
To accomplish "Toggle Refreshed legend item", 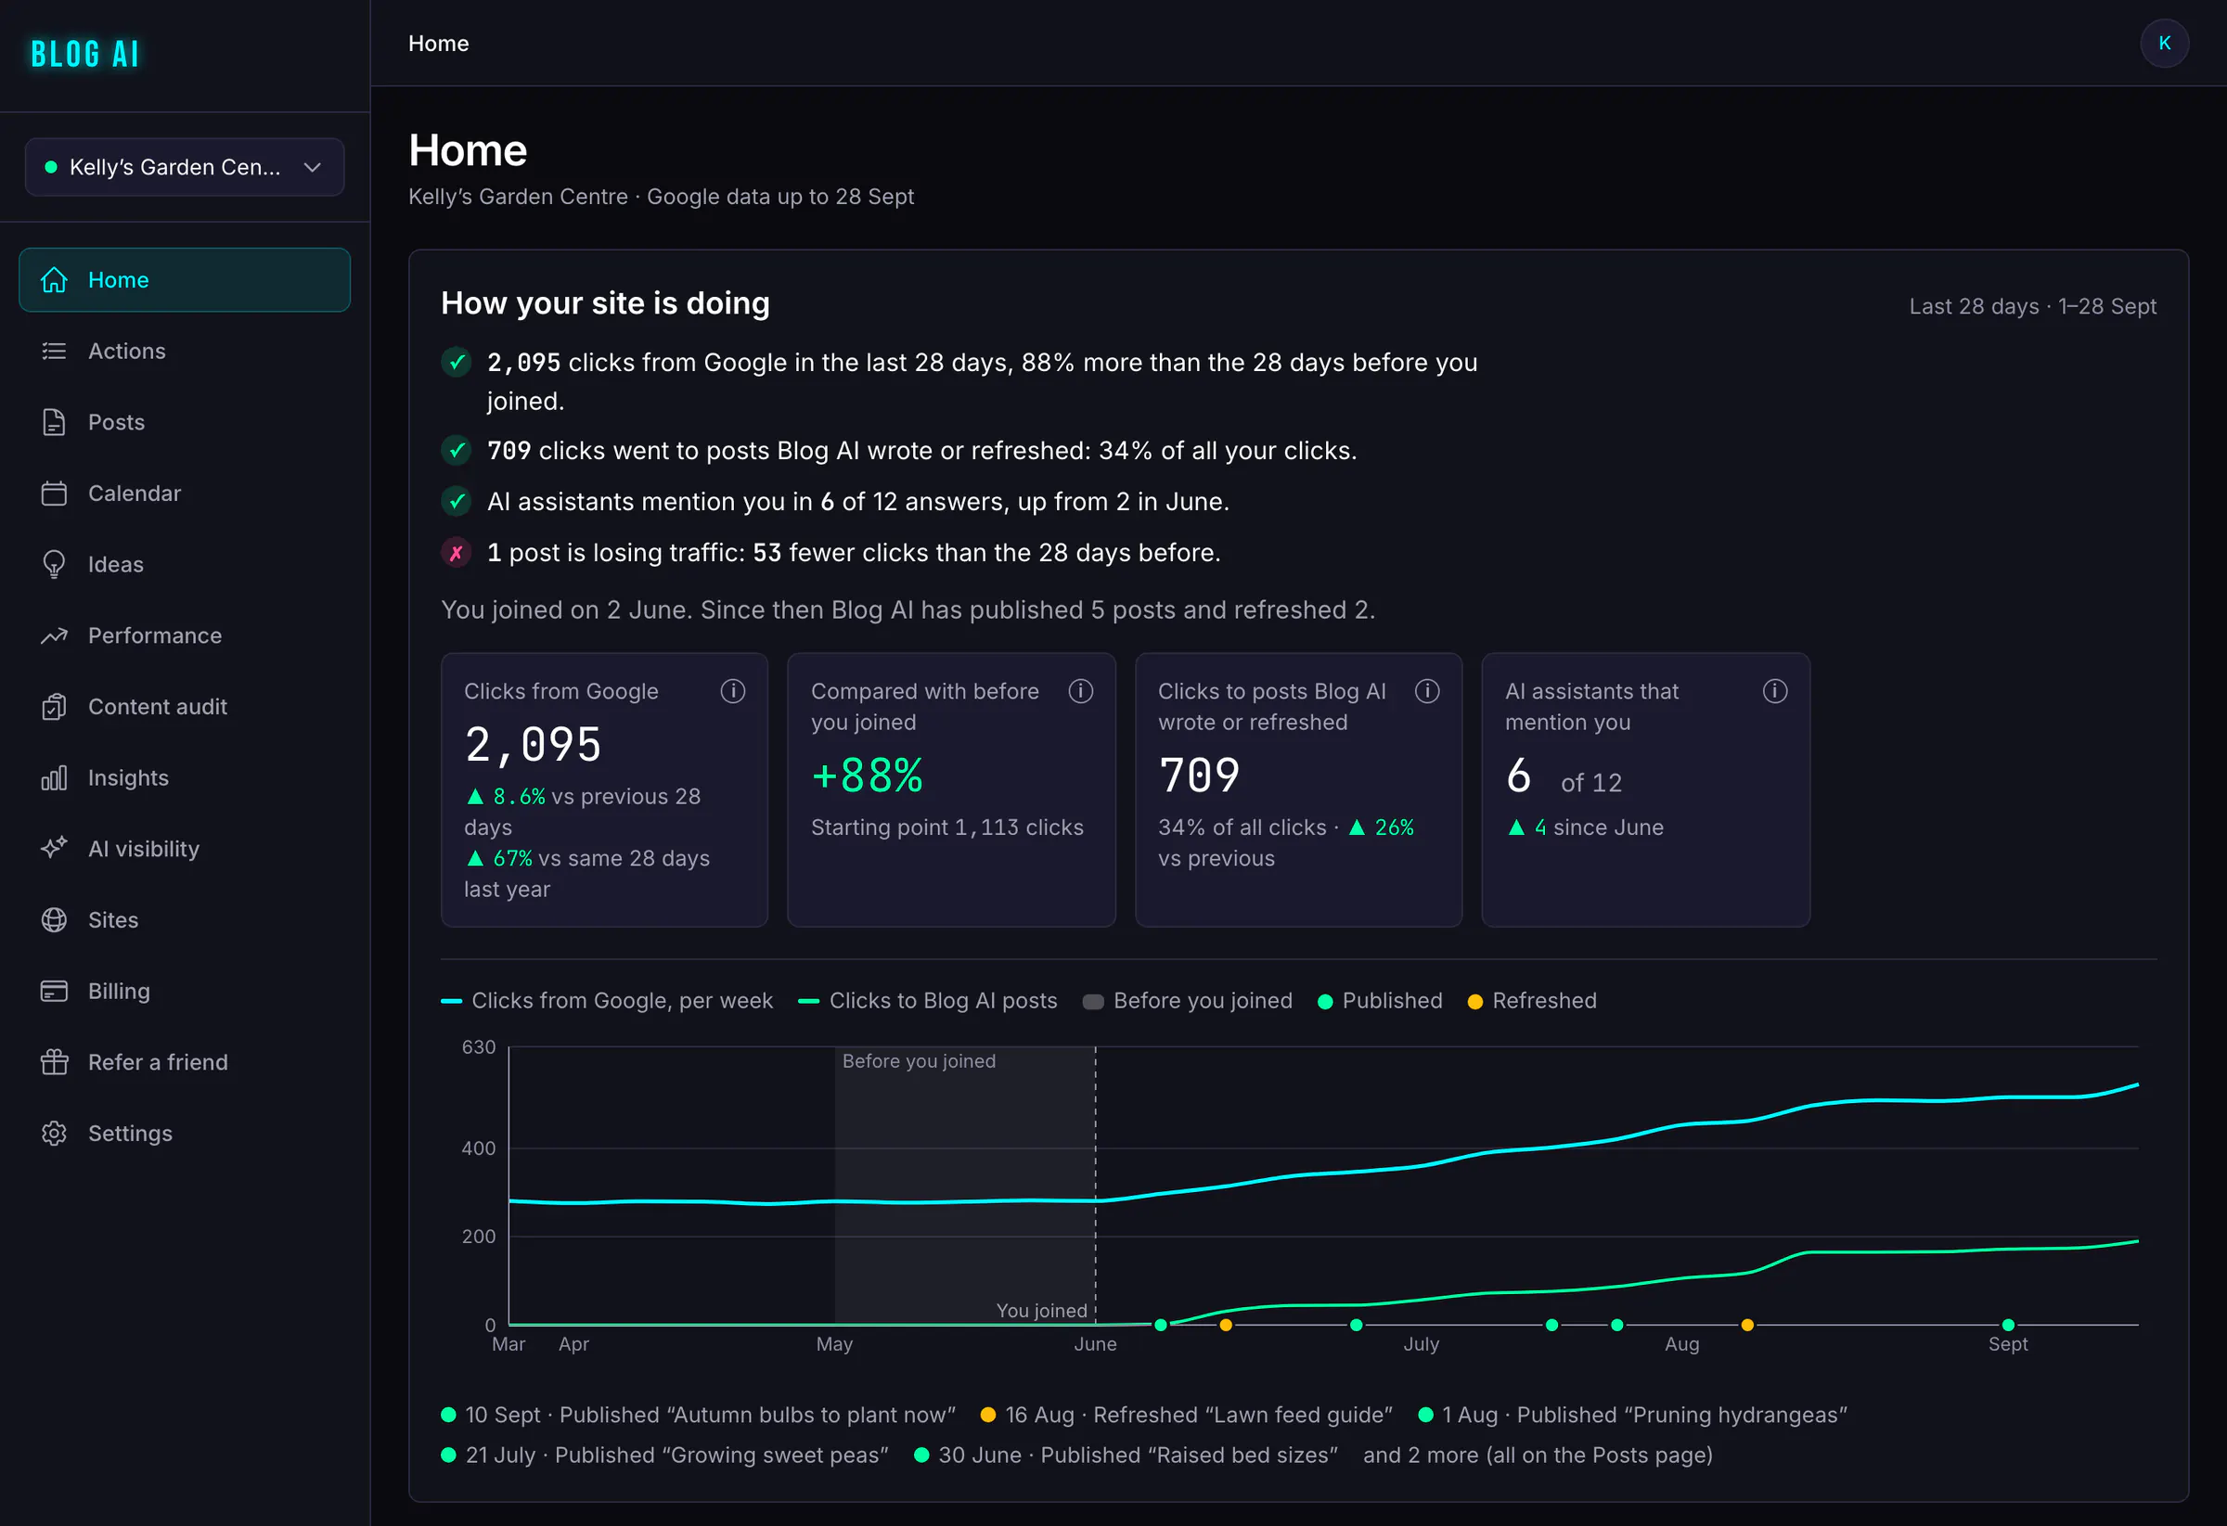I will click(1532, 1000).
